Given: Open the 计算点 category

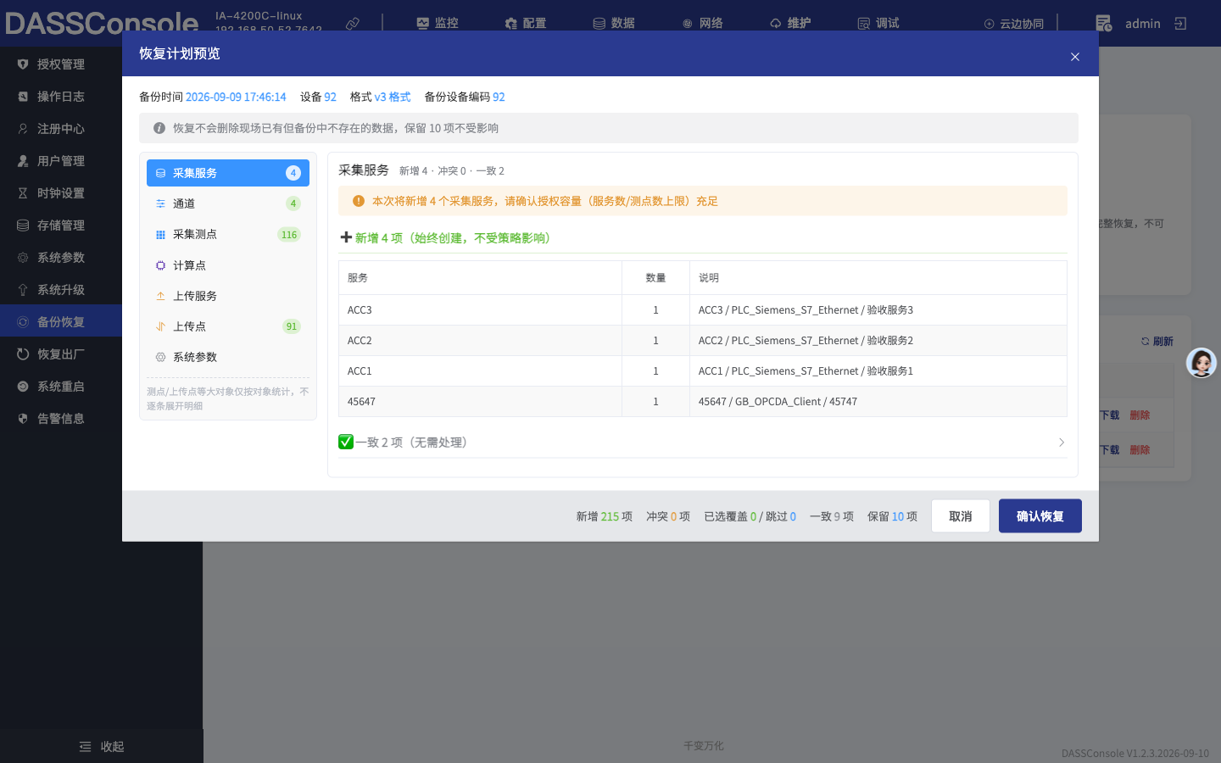Looking at the screenshot, I should click(x=228, y=265).
